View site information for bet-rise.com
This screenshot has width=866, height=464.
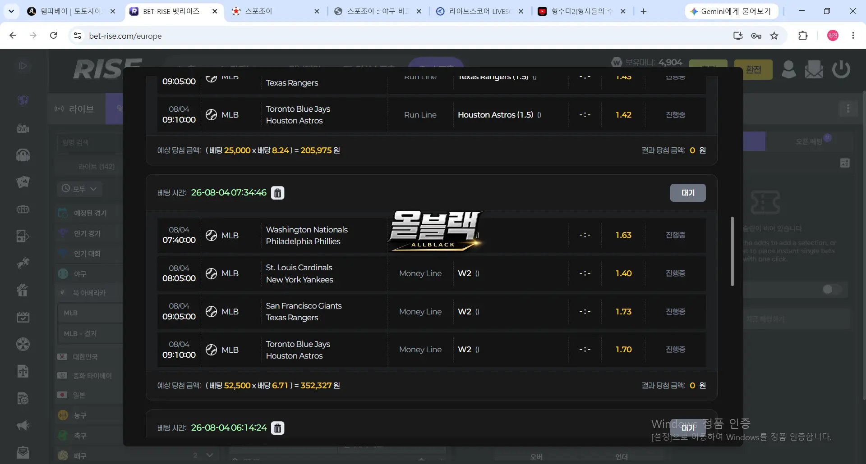(x=78, y=36)
